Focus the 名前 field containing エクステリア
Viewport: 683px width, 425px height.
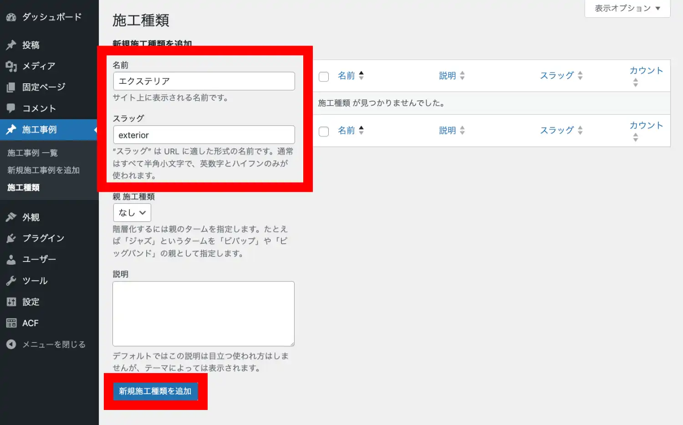pyautogui.click(x=204, y=81)
